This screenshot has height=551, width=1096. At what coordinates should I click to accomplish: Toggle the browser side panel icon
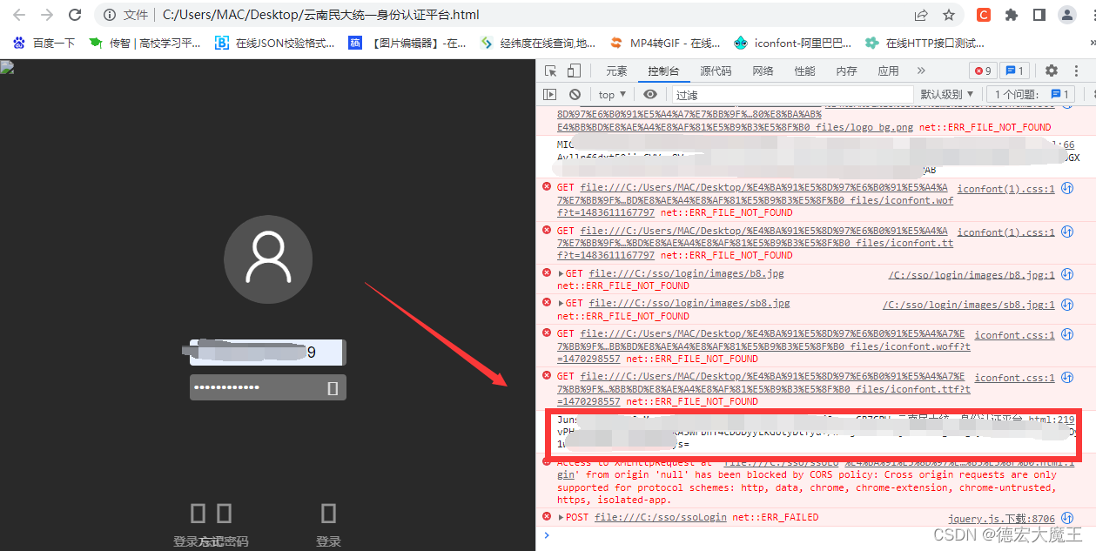(x=1039, y=15)
